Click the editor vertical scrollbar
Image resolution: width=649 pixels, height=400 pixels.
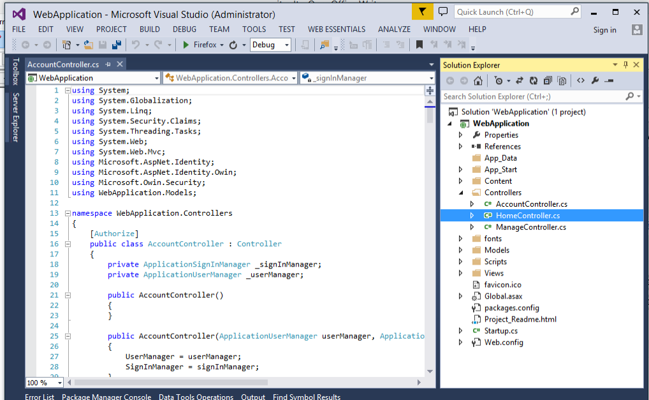(x=430, y=242)
